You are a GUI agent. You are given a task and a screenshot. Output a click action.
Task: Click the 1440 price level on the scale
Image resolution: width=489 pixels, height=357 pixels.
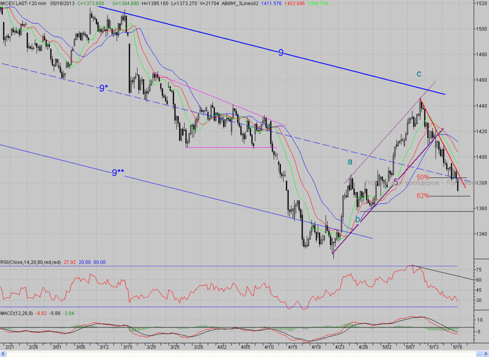(481, 106)
